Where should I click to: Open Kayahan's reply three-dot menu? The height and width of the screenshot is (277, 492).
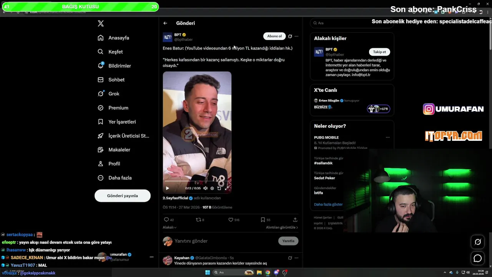click(296, 258)
